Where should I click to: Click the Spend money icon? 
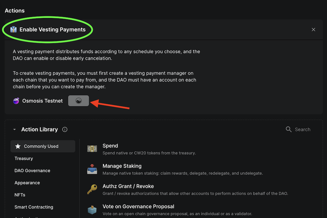pyautogui.click(x=92, y=149)
